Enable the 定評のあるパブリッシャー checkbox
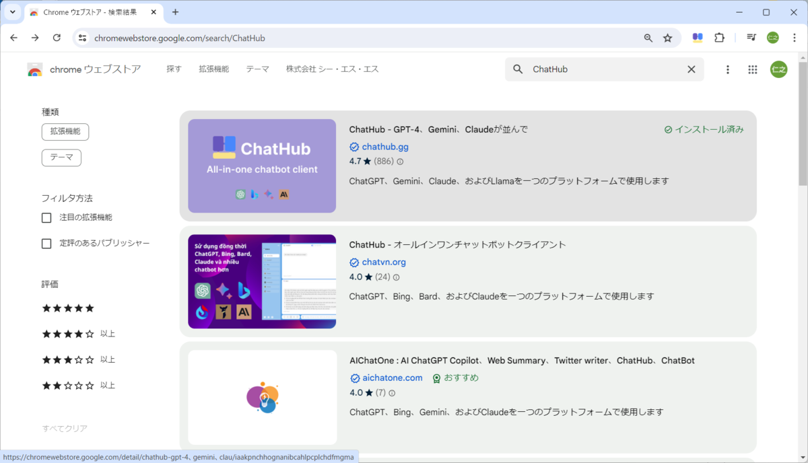This screenshot has width=808, height=463. tap(46, 244)
